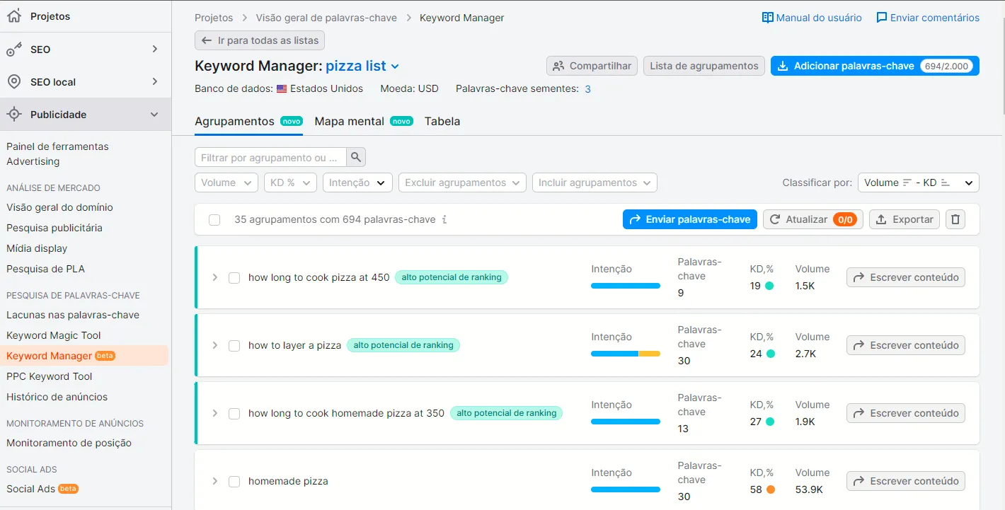Open the Volume filter dropdown
The width and height of the screenshot is (1005, 510).
point(226,182)
